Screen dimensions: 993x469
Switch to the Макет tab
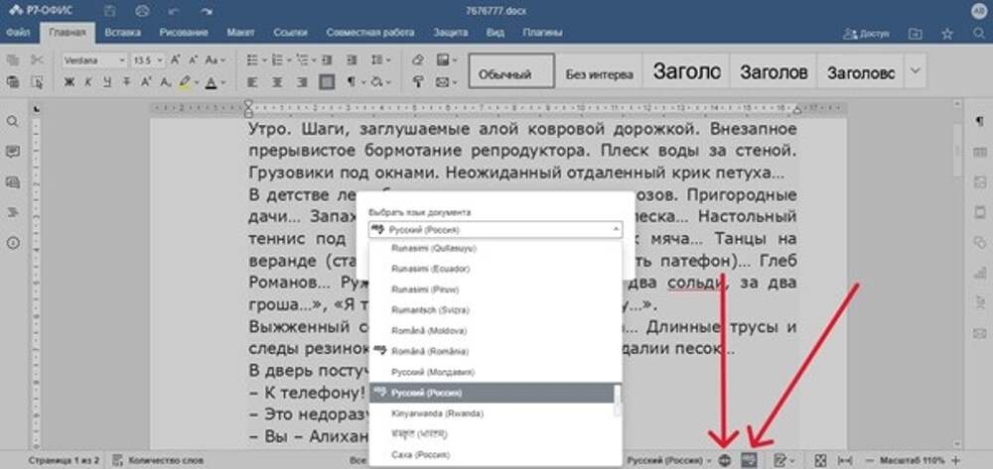pyautogui.click(x=240, y=33)
